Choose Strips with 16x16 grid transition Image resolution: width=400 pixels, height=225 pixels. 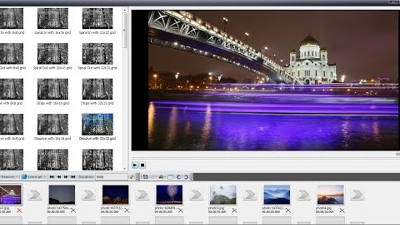(53, 89)
